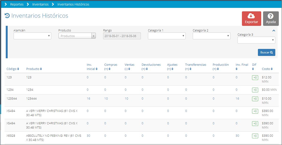Click the $12.00 MXN cost cell
This screenshot has width=282, height=145.
pos(267,79)
